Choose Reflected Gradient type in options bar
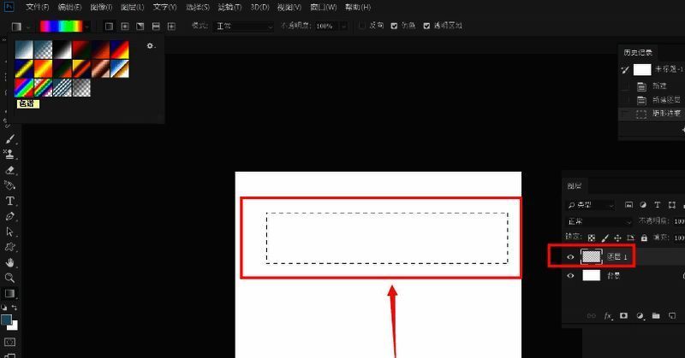 pos(156,26)
